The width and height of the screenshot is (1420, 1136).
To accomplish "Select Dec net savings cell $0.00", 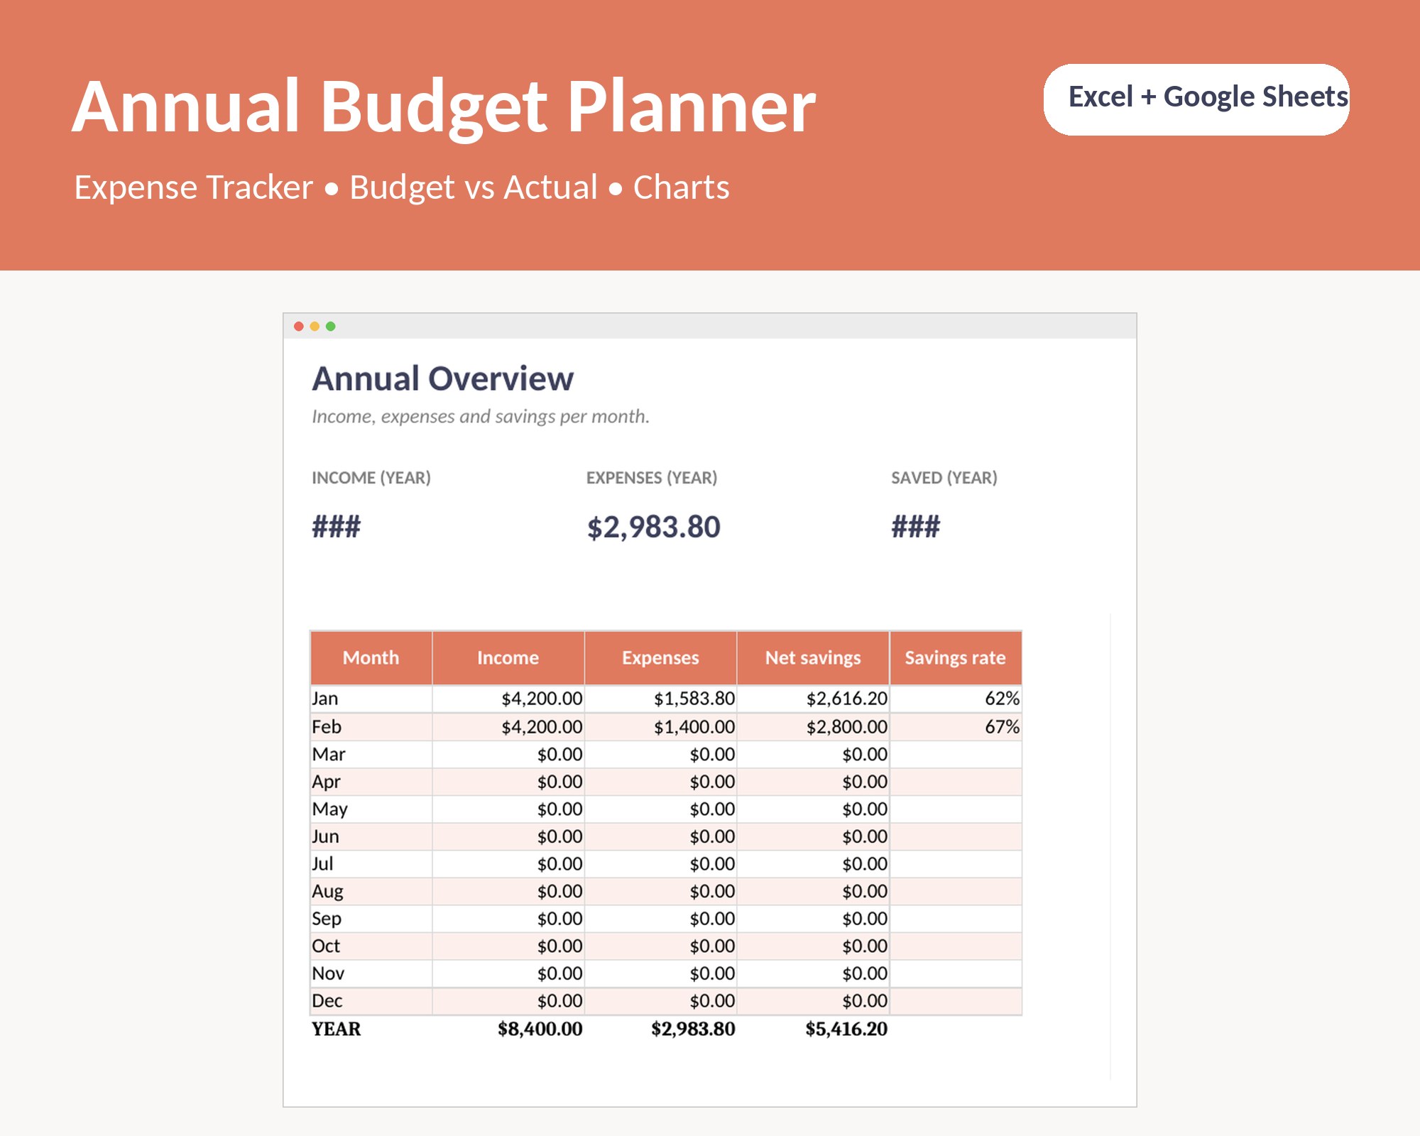I will (x=814, y=1001).
